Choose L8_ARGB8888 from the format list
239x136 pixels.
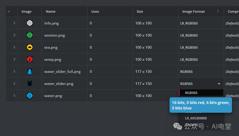point(196,118)
